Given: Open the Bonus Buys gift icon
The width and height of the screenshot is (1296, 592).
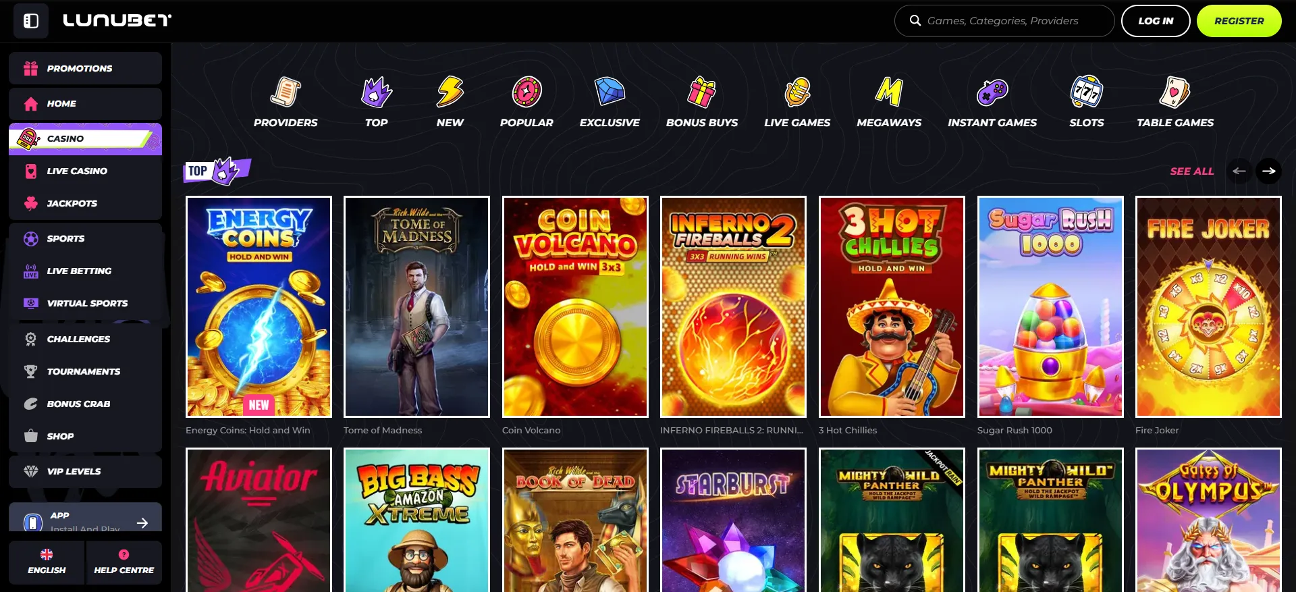Looking at the screenshot, I should [x=702, y=92].
